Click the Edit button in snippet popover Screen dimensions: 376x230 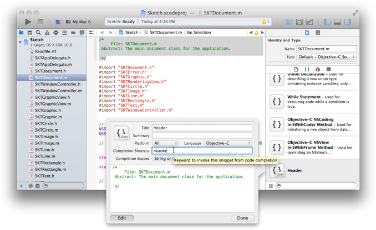coord(122,218)
